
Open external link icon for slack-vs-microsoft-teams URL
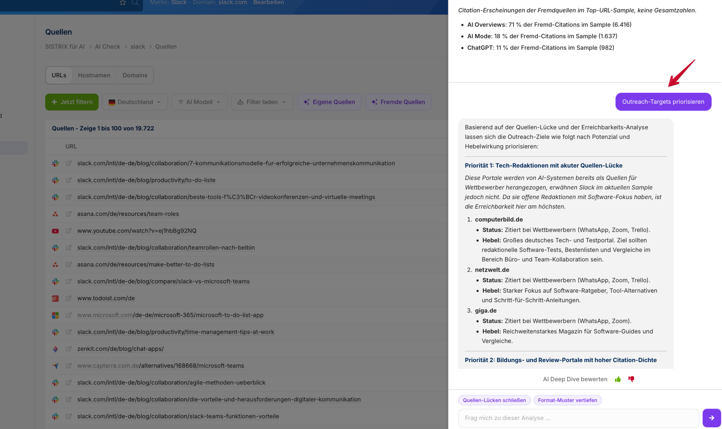[69, 281]
